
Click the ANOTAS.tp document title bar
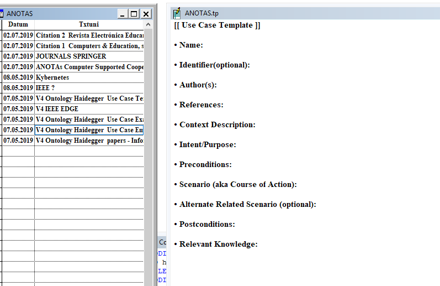304,13
